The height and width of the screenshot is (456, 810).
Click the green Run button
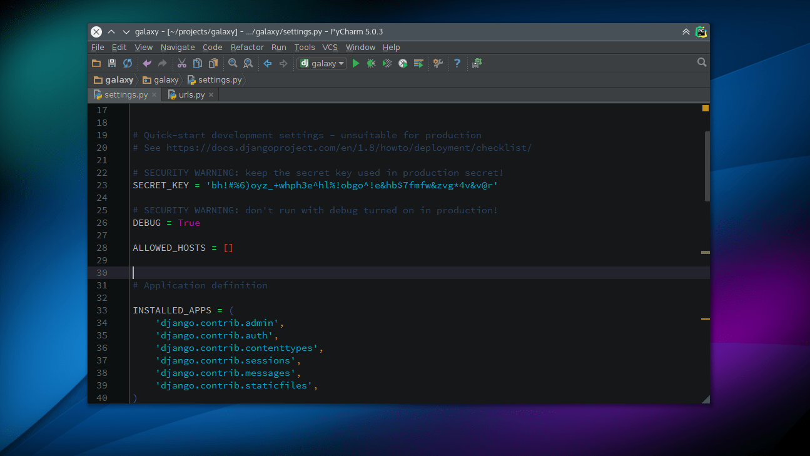356,63
